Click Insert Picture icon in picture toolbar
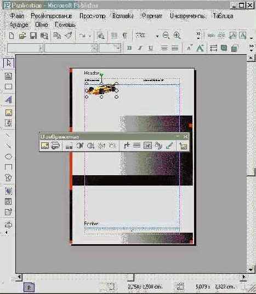The image size is (256, 294). pos(44,146)
